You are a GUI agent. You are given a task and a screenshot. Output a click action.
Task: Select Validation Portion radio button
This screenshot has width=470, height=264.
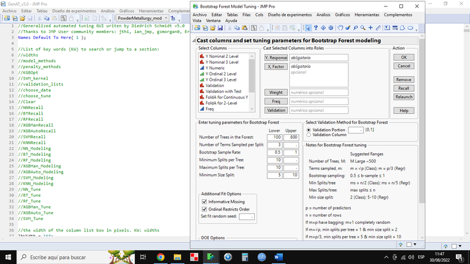pos(308,130)
